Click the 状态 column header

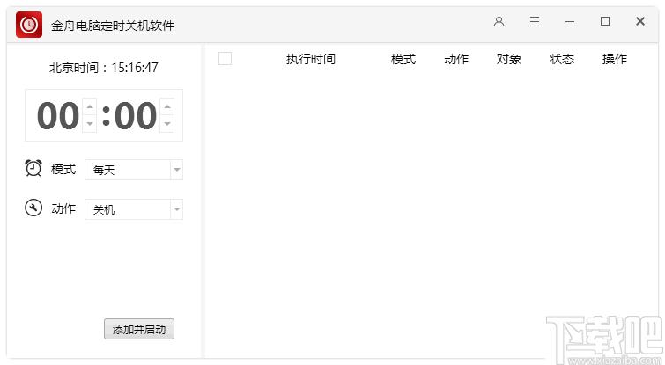(562, 59)
